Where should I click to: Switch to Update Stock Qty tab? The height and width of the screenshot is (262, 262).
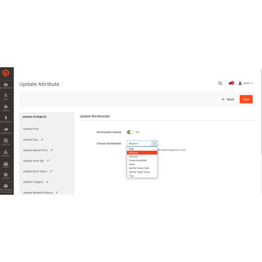(34, 161)
